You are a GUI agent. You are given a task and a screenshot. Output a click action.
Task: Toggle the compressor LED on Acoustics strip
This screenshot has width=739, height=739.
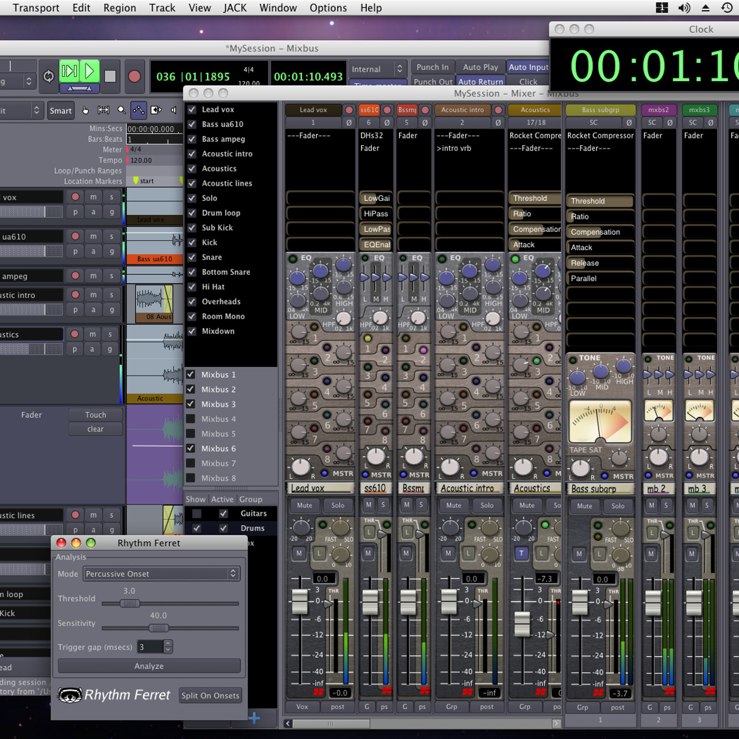(545, 525)
